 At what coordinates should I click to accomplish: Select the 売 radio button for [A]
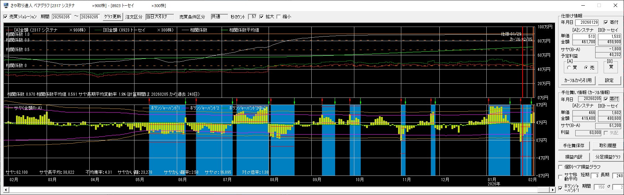tap(586, 68)
